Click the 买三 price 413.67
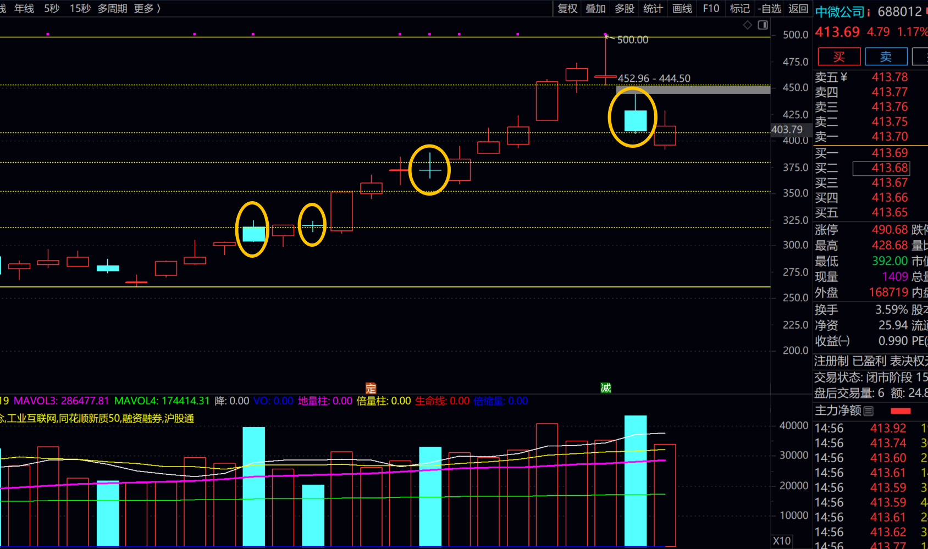 [x=890, y=183]
